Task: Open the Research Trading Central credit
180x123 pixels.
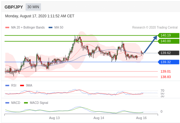Action: (155, 27)
